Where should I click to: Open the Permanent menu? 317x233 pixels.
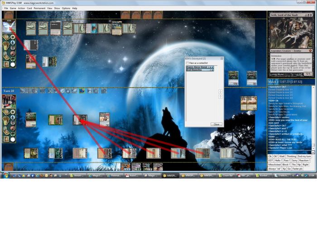point(39,8)
